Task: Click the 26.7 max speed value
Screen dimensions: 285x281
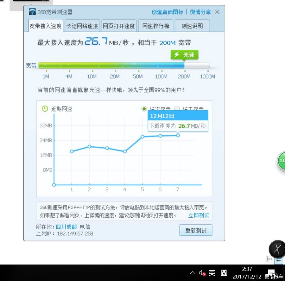Action: pyautogui.click(x=96, y=41)
